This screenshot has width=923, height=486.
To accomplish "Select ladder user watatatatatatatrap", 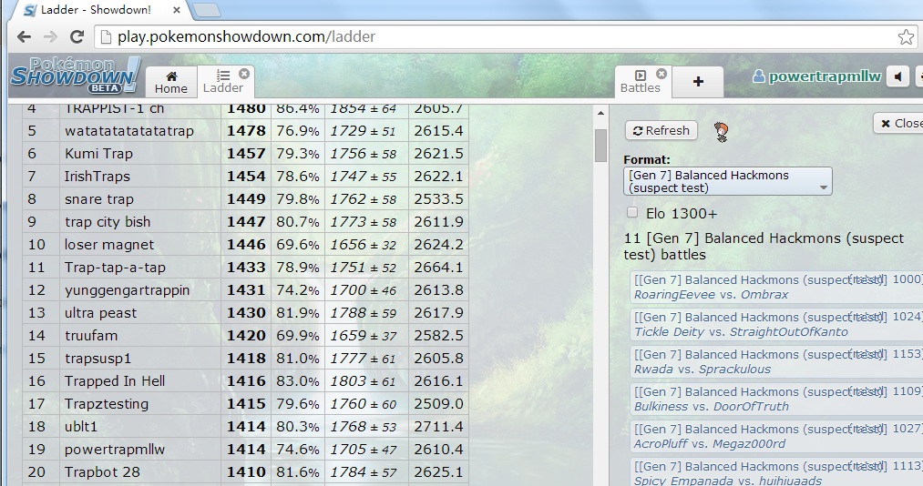I will 128,131.
